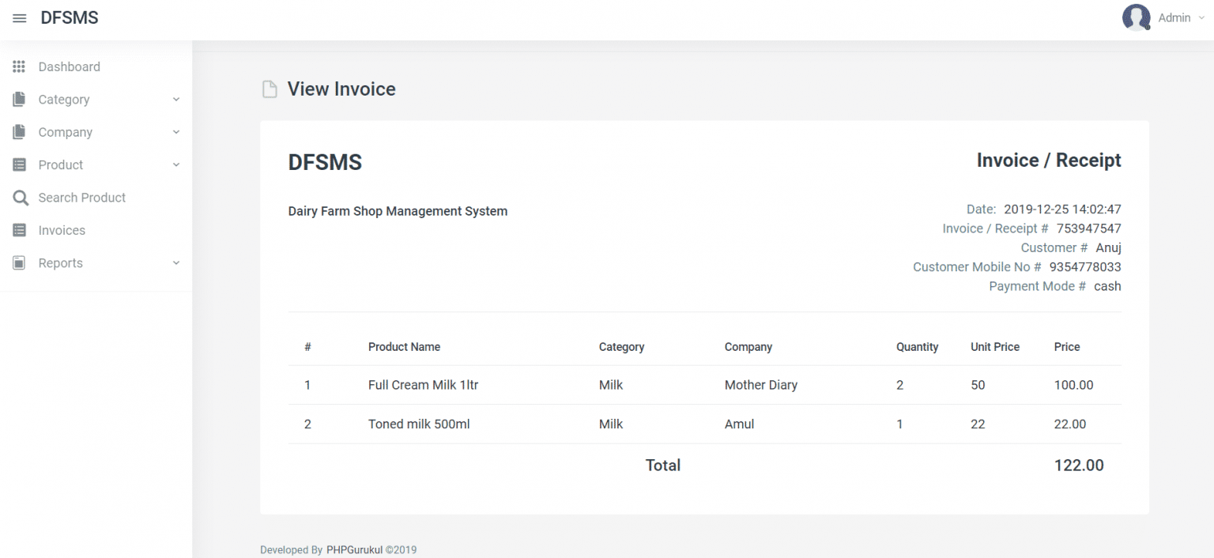Click the date value 2019-12-25 14:02:47
1214x558 pixels.
point(1062,209)
